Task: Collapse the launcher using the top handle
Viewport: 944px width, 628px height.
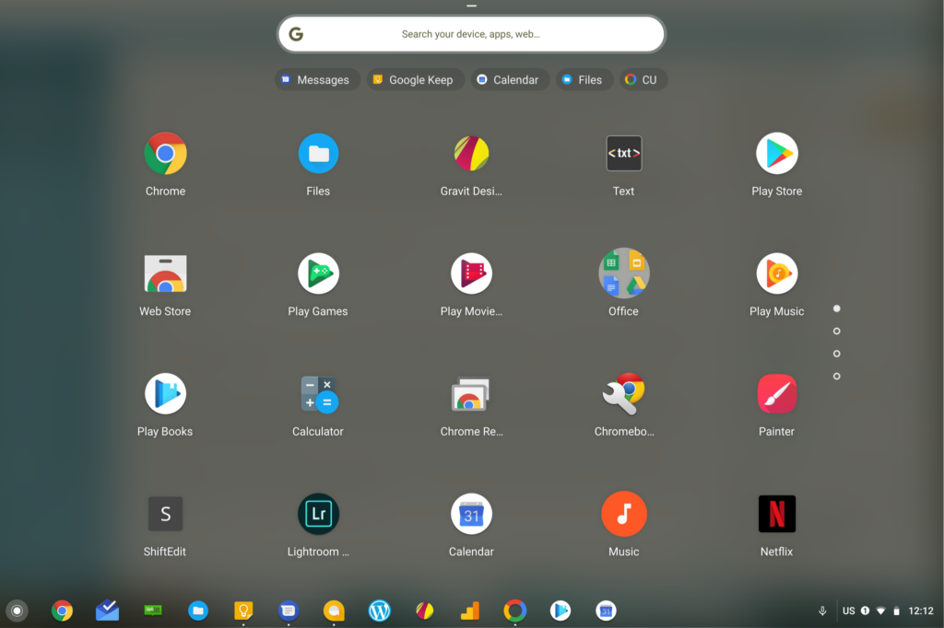Action: coord(472,6)
